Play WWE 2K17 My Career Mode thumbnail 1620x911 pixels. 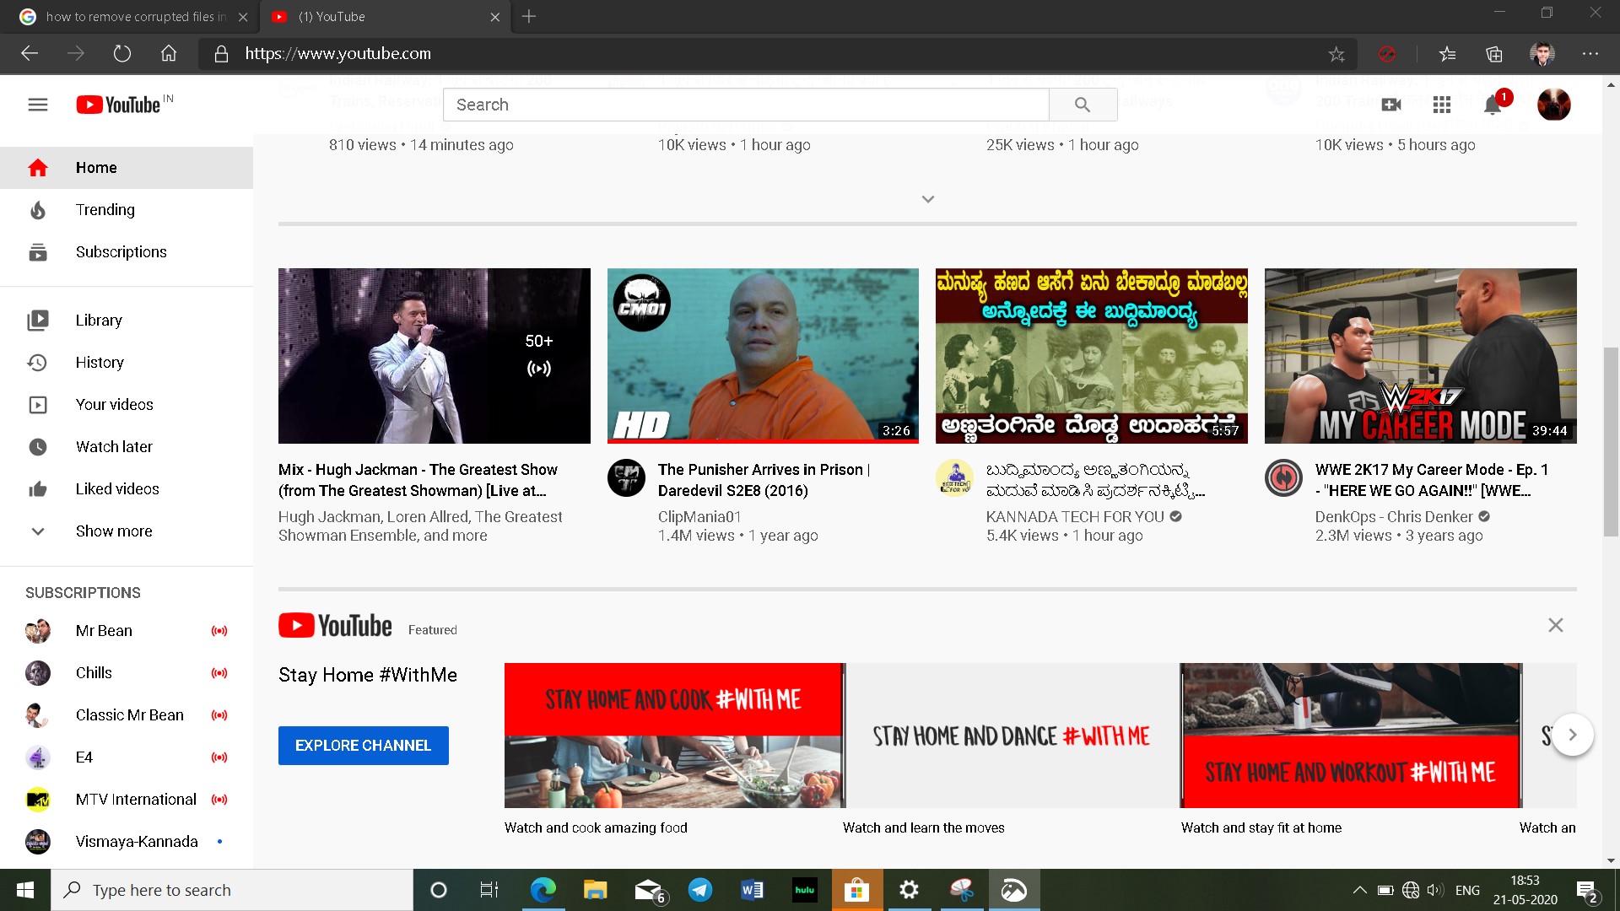(x=1421, y=356)
